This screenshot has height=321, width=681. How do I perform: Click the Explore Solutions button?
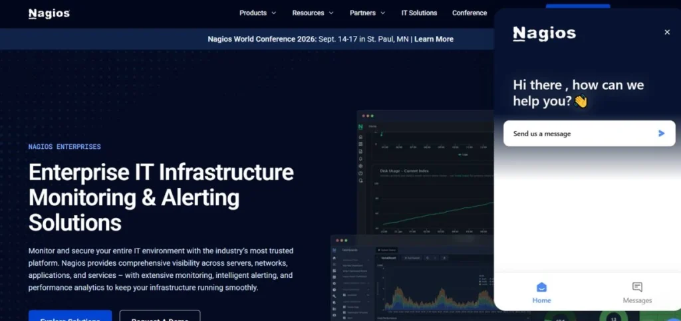point(70,316)
